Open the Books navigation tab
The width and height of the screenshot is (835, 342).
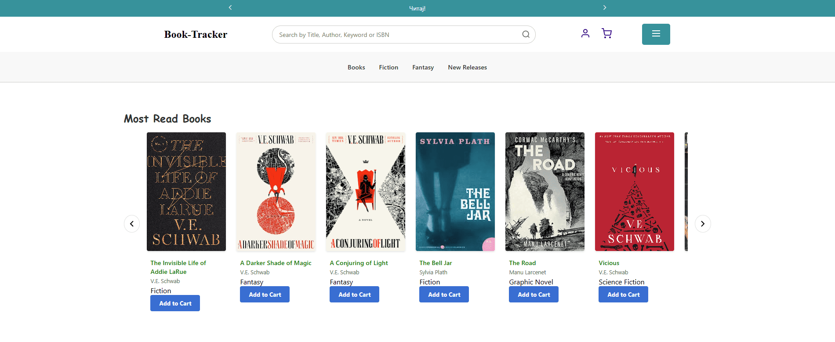[356, 67]
